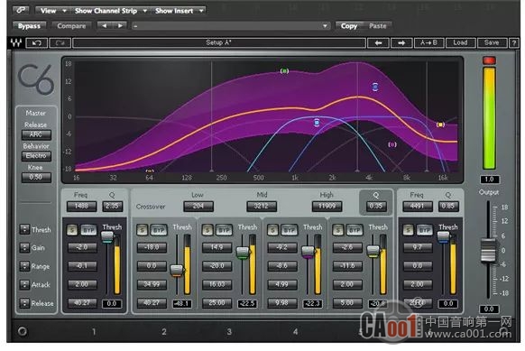
Task: Click the Compare item
Action: [x=71, y=26]
